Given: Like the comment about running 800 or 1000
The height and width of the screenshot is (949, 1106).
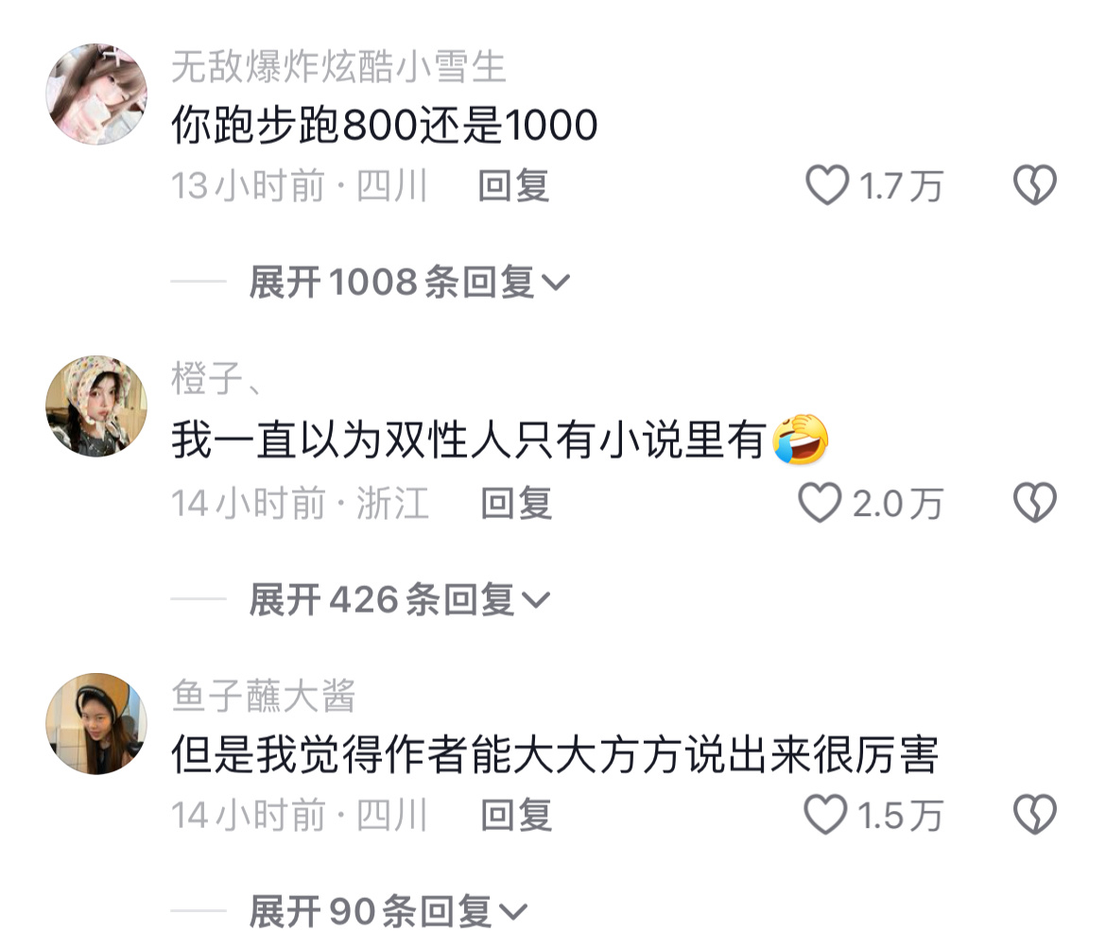Looking at the screenshot, I should [827, 184].
